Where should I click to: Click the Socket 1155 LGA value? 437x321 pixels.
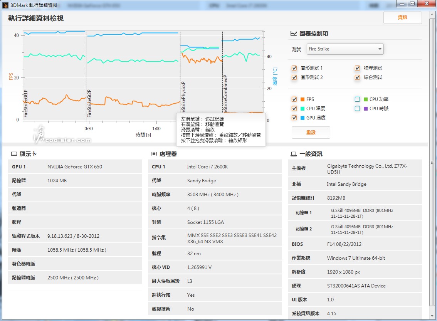tap(205, 222)
